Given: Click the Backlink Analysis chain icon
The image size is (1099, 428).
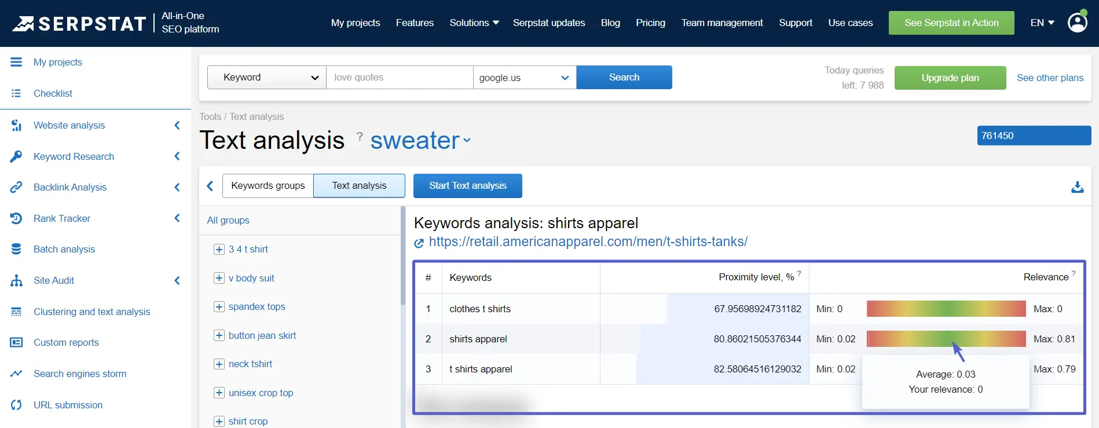Looking at the screenshot, I should point(16,187).
